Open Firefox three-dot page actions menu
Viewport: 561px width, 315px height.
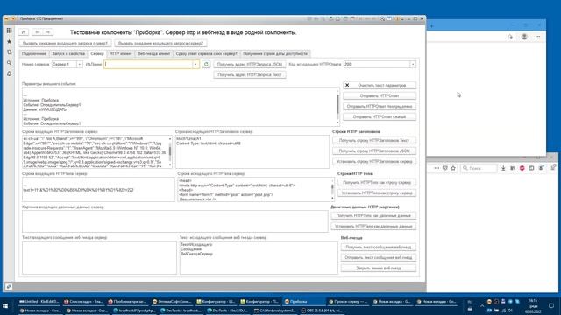point(437,168)
